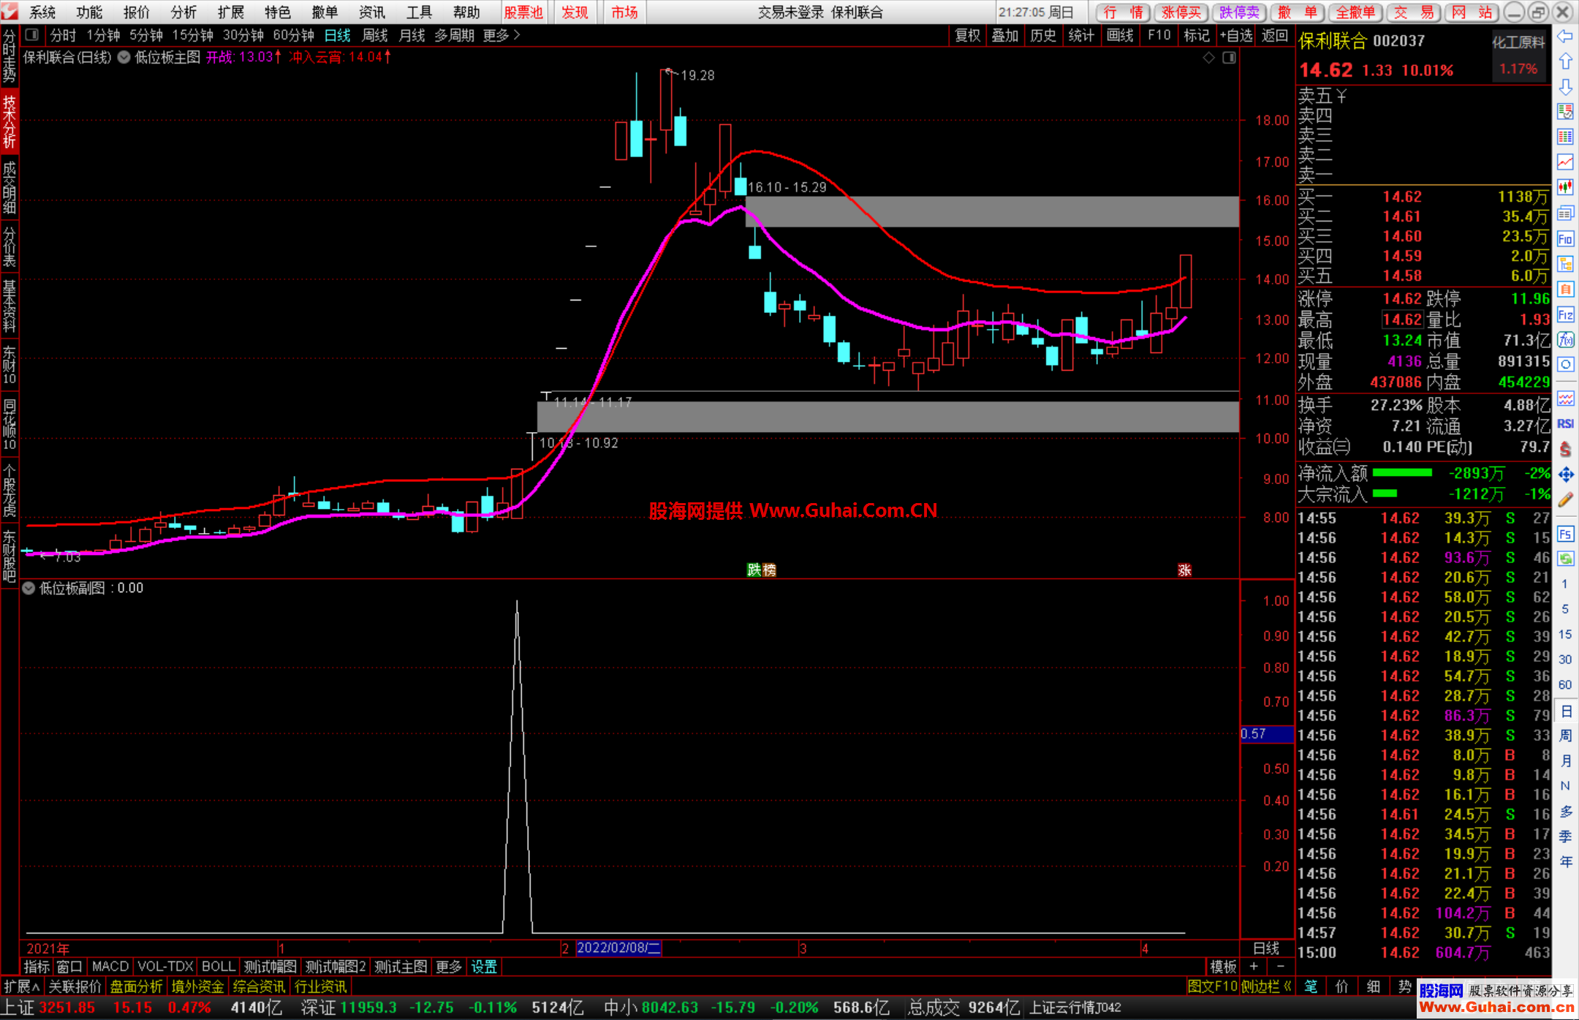This screenshot has width=1579, height=1020.
Task: Select the four-way move arrows icon
Action: click(1565, 475)
